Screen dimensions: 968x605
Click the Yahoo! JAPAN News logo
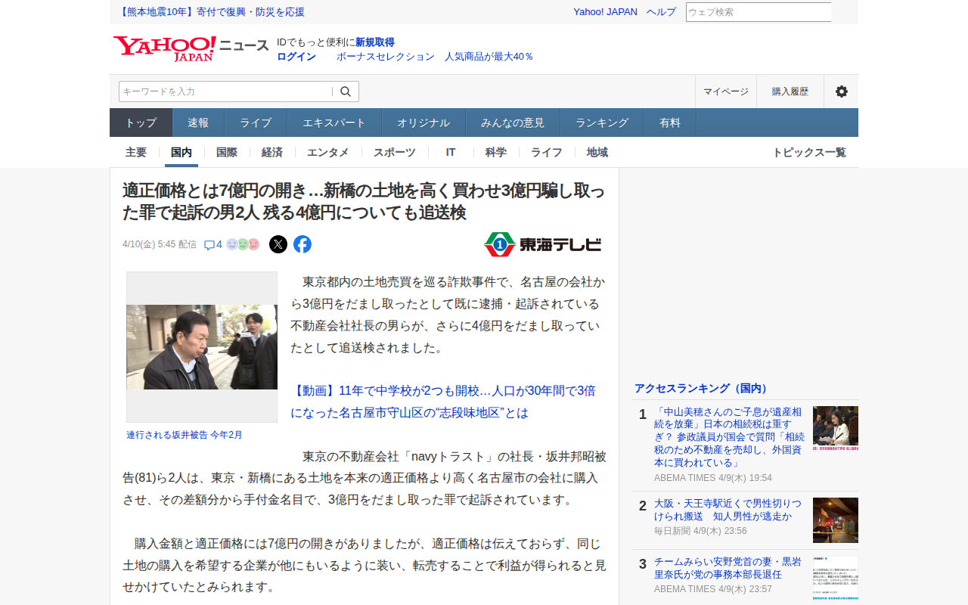(191, 48)
